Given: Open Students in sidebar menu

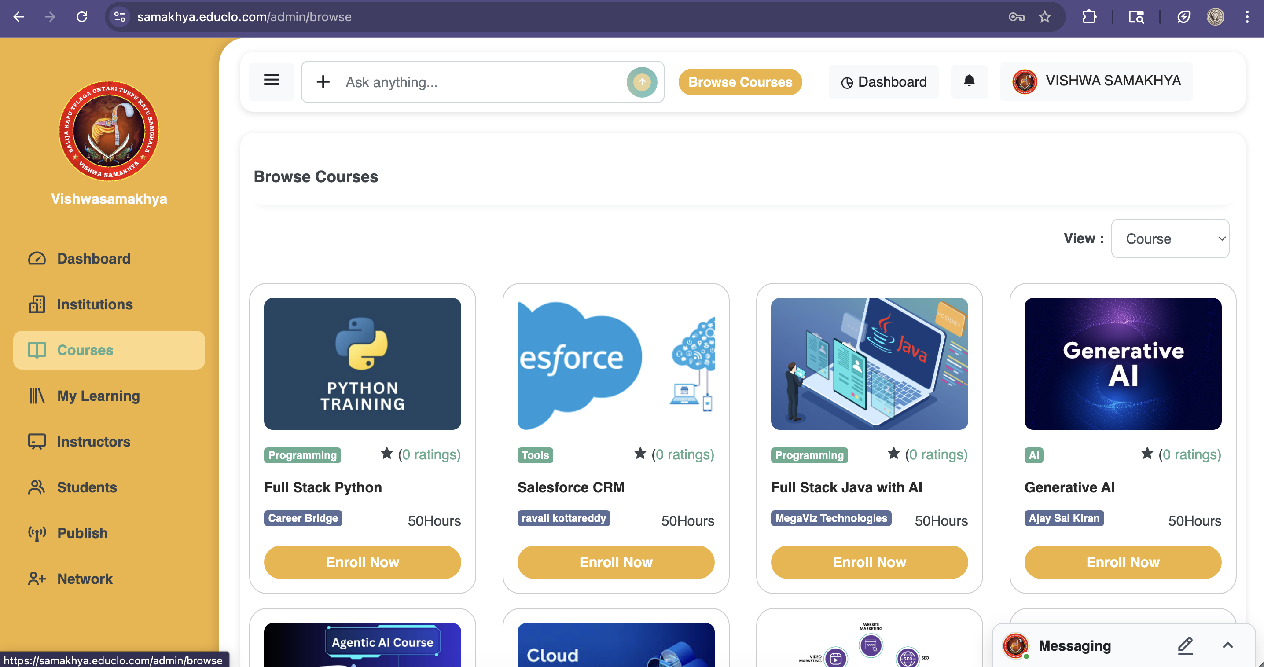Looking at the screenshot, I should coord(109,487).
